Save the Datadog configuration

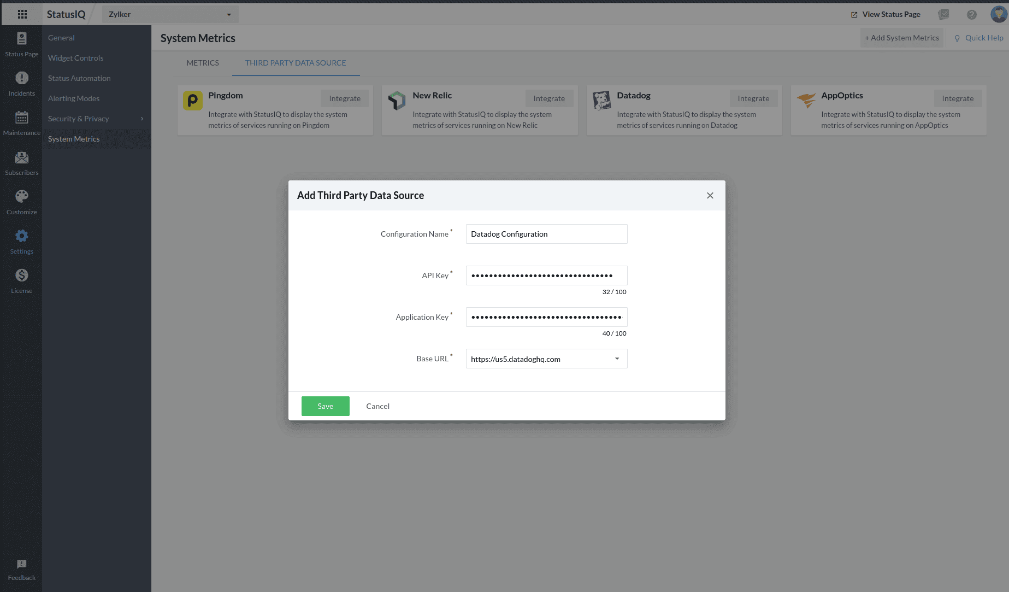click(325, 406)
